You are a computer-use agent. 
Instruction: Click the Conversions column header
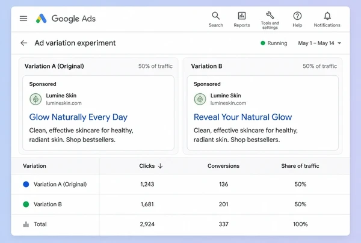point(223,166)
